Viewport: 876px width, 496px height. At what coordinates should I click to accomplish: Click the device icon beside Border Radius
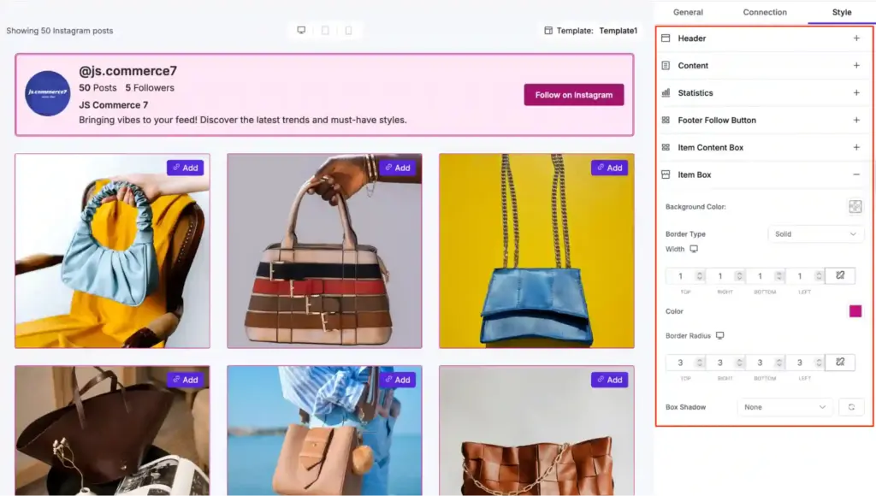click(720, 335)
